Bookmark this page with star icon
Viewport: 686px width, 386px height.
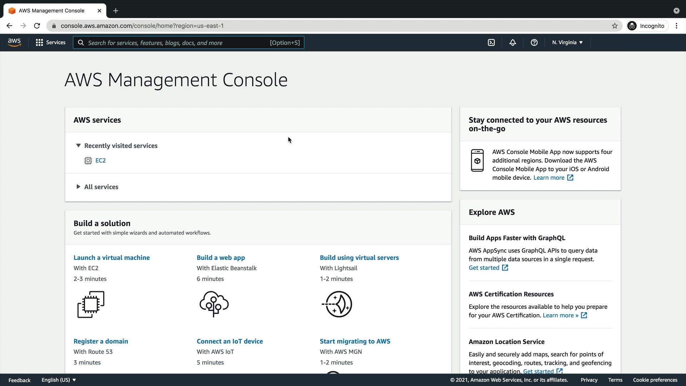pyautogui.click(x=615, y=26)
